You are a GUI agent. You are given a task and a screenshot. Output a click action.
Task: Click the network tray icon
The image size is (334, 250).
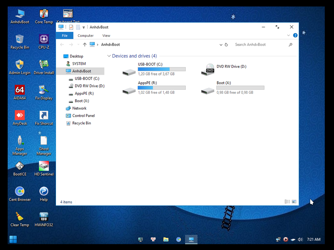click(278, 239)
